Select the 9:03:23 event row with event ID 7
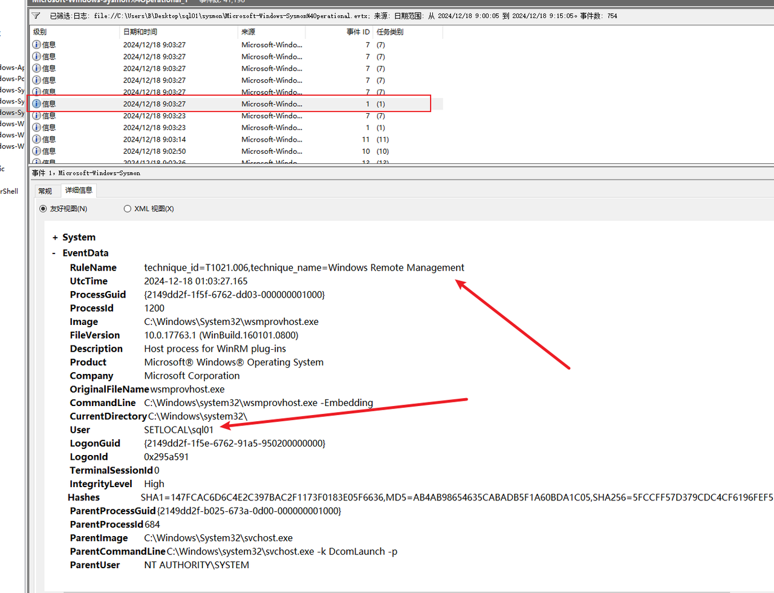The height and width of the screenshot is (593, 774). 236,116
